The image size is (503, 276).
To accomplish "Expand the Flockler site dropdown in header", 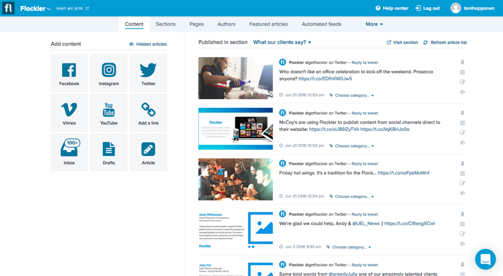I will pyautogui.click(x=35, y=8).
